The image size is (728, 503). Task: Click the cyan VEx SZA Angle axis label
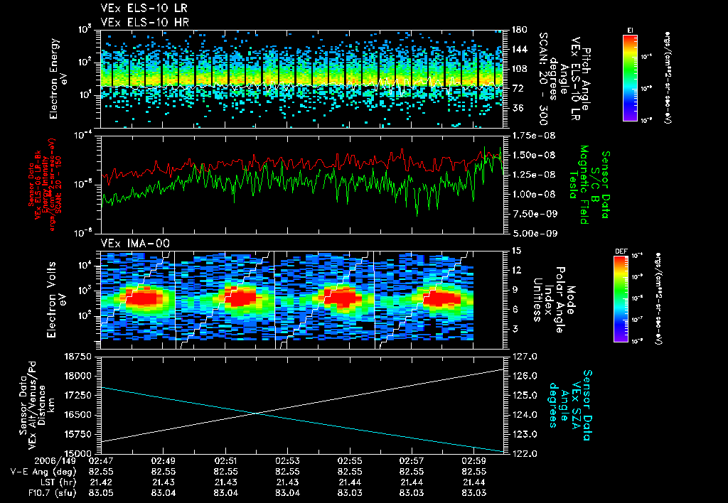(569, 405)
